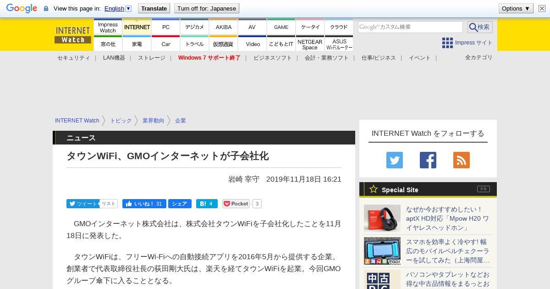Close the Google Translate bar
Image resolution: width=550 pixels, height=289 pixels.
(542, 8)
